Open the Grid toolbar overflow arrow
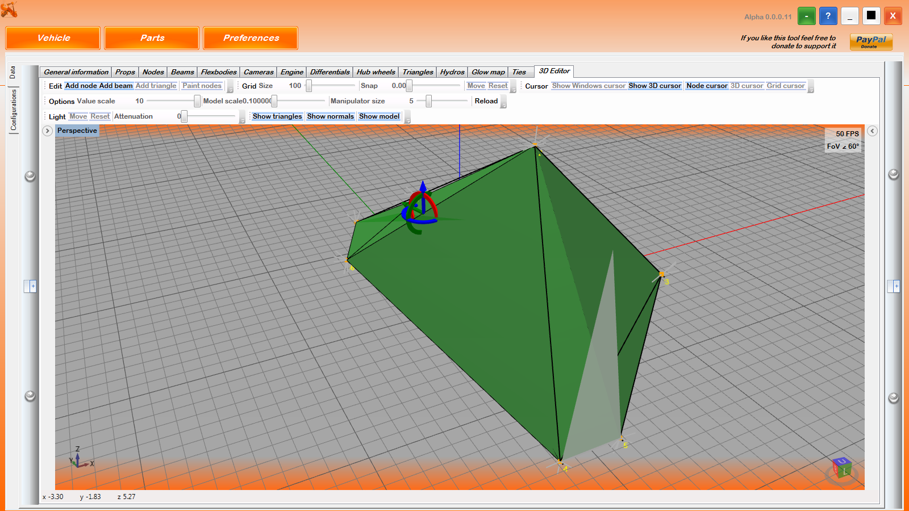Viewport: 909px width, 511px height. coord(513,87)
